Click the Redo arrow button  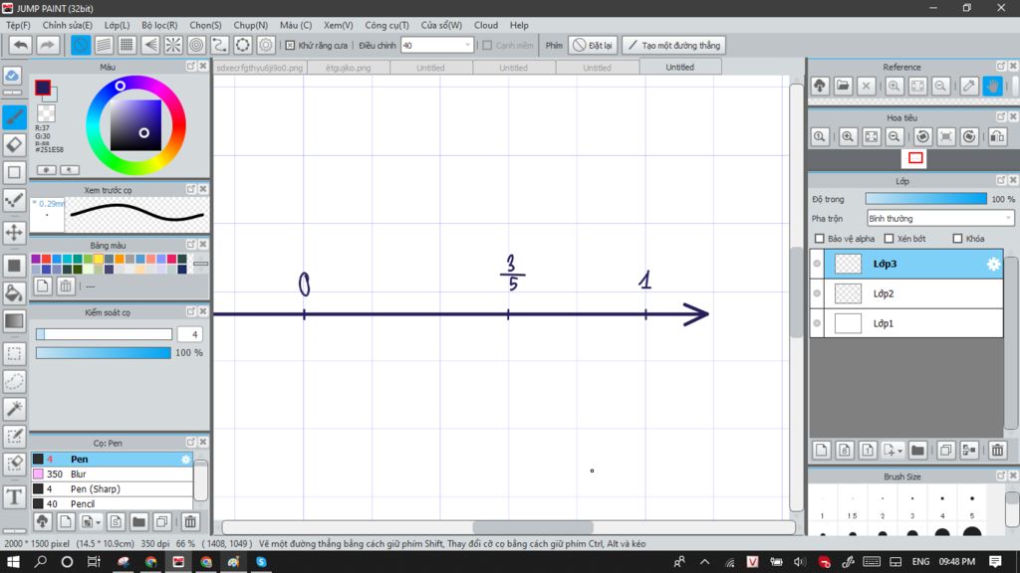[x=47, y=45]
